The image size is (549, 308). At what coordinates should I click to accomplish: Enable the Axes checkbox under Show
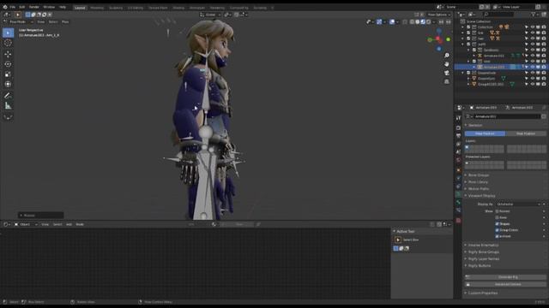(x=498, y=217)
